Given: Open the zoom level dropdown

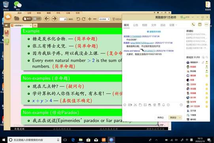Looking at the screenshot, I should point(104,19).
